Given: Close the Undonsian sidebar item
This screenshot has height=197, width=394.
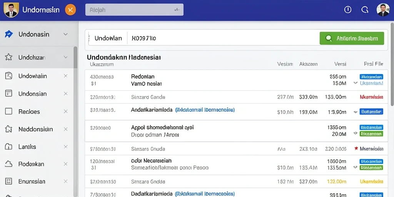Looking at the screenshot, I should [x=65, y=94].
